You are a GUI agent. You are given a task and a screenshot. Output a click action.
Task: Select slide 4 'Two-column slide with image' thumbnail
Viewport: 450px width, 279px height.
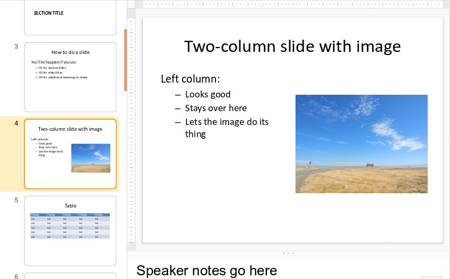[x=70, y=154]
